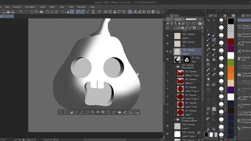Select the Eraser tool in tool palette
Viewport: 251px width, 141px height.
tap(208, 79)
